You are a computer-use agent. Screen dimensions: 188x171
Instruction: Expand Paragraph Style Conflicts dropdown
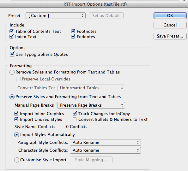coord(105,142)
